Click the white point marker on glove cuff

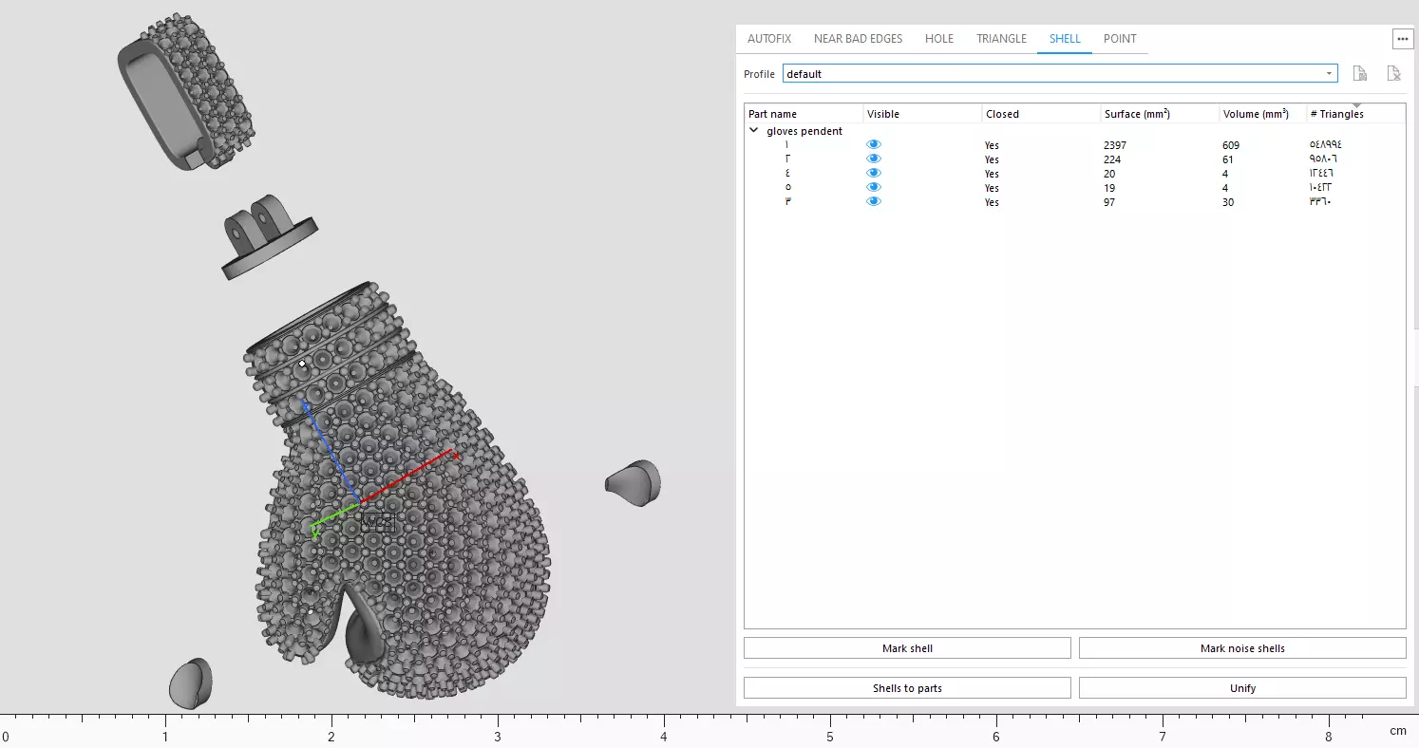tap(303, 364)
